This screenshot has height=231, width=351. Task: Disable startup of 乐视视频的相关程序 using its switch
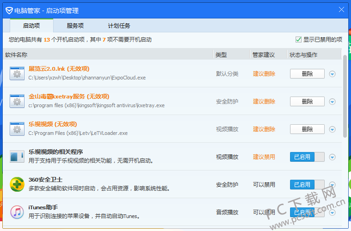click(307, 157)
